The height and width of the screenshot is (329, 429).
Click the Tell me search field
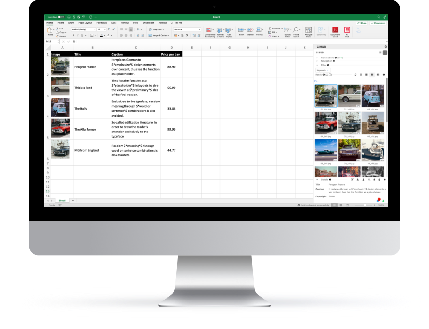176,23
